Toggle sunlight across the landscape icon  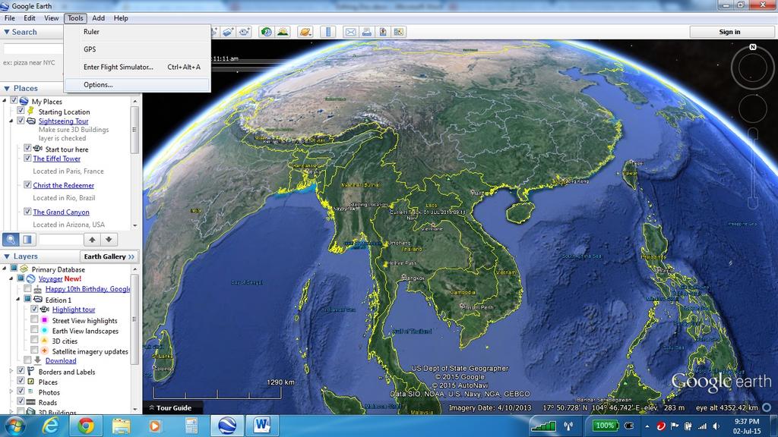pos(283,32)
